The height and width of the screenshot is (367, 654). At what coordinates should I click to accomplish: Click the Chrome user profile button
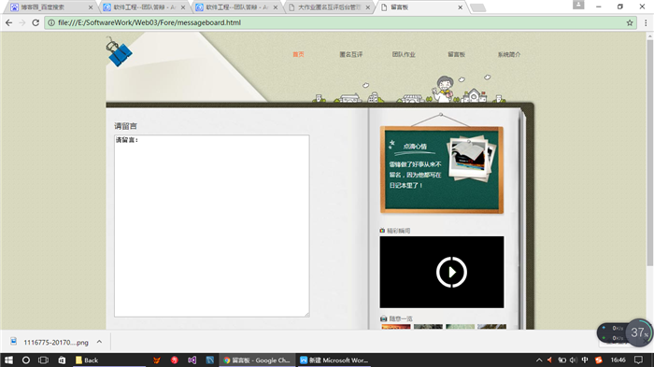click(x=578, y=5)
